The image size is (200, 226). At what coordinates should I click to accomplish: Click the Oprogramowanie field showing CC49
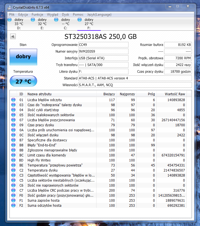pyautogui.click(x=103, y=45)
